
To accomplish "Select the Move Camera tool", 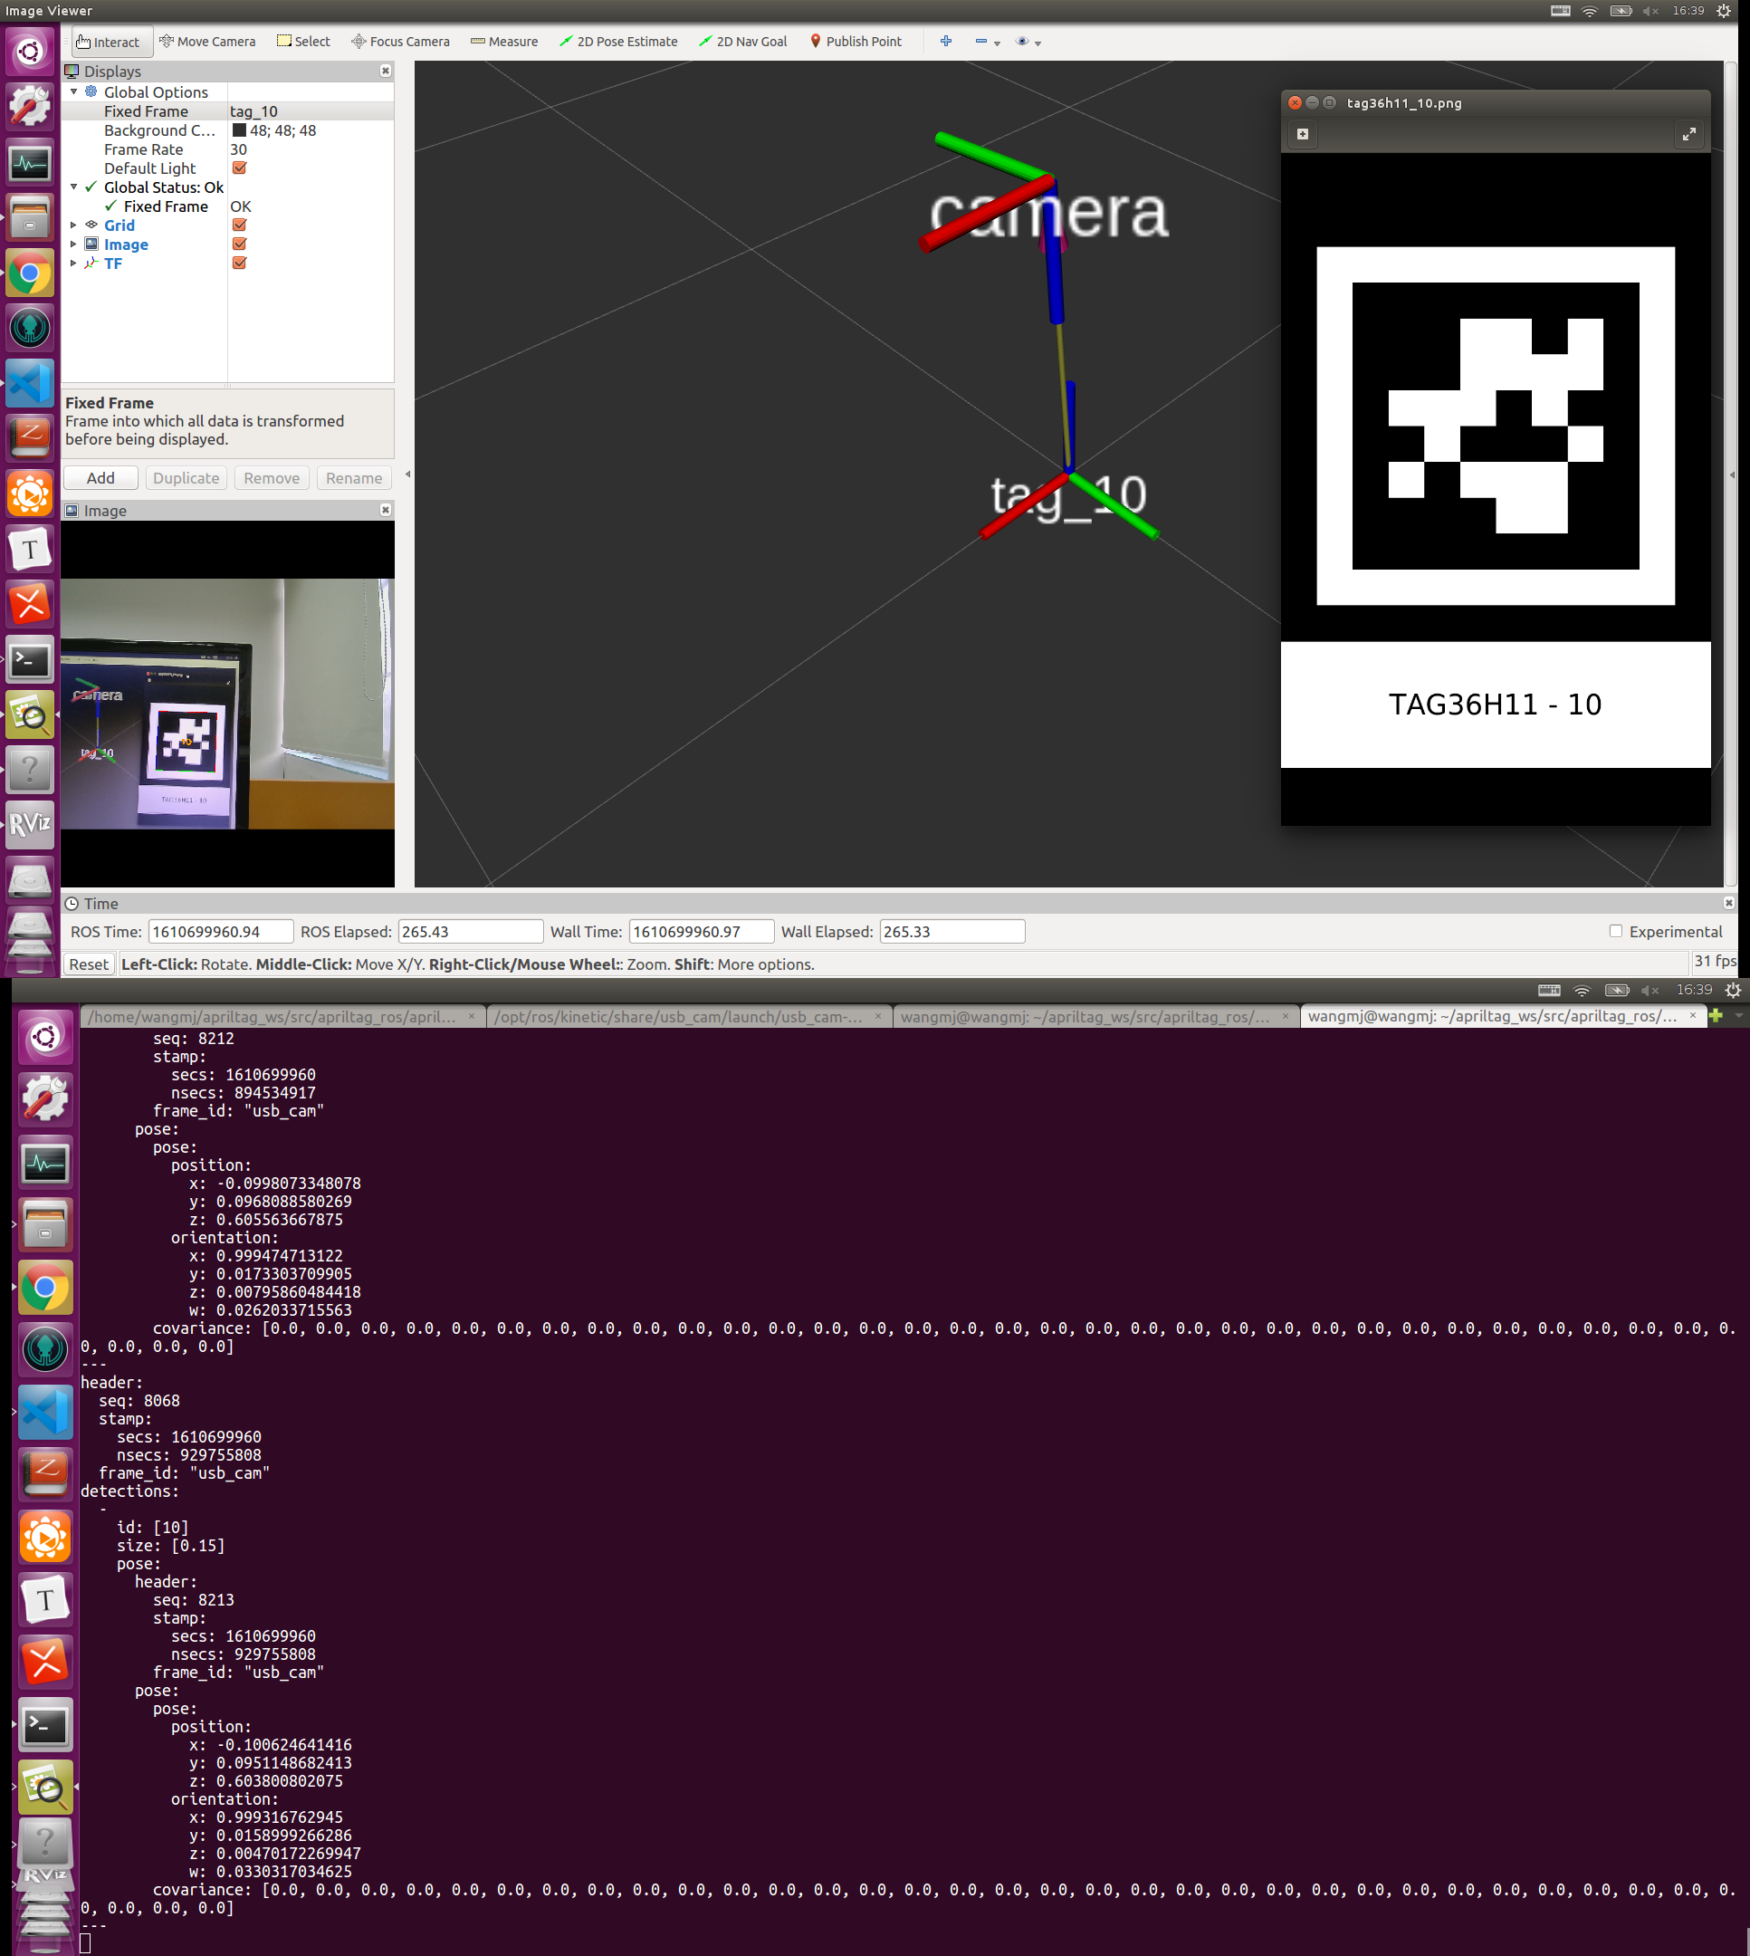I will click(206, 42).
